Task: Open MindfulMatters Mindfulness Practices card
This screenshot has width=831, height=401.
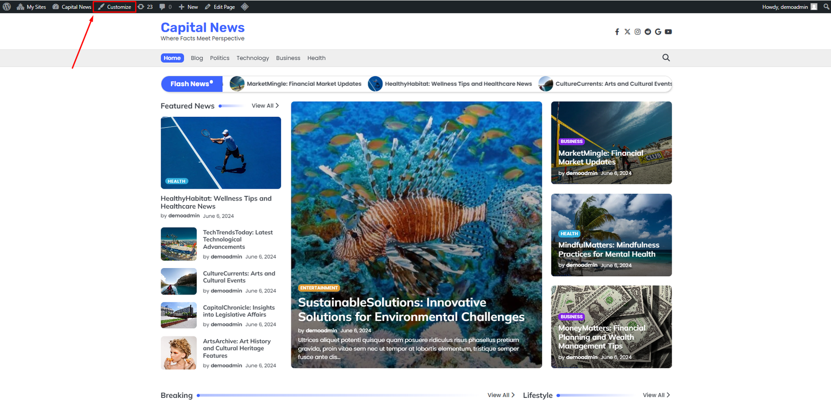Action: pos(609,249)
